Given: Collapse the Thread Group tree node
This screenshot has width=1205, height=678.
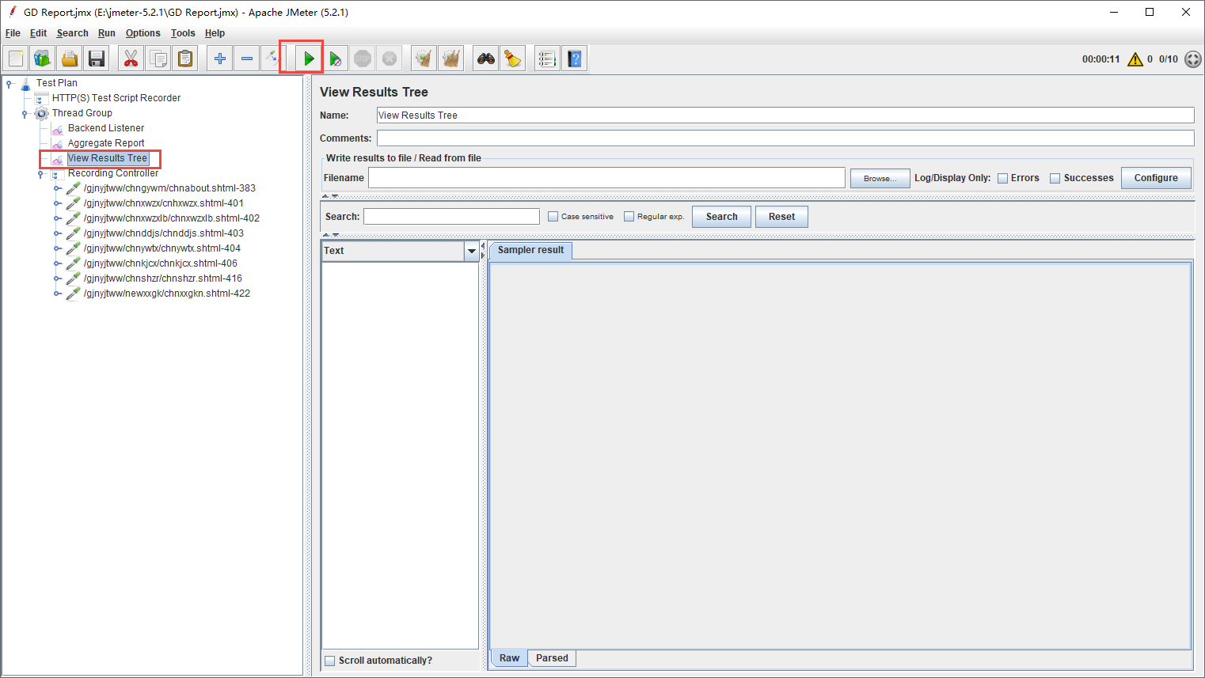Looking at the screenshot, I should coord(25,114).
